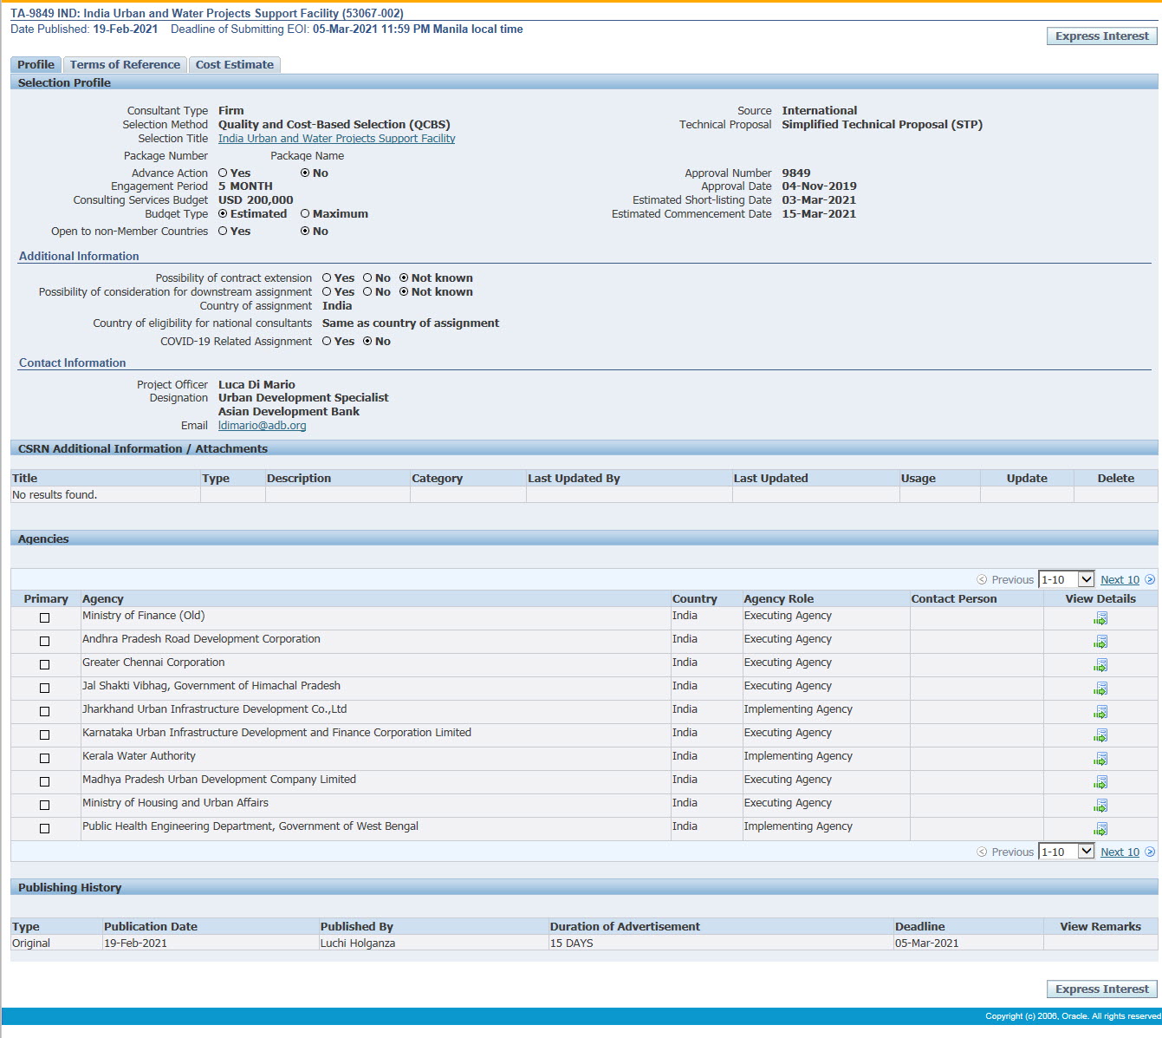The image size is (1162, 1038).
Task: Tick the primary checkbox for Jharkhand Urban Infrastructure
Action: (x=45, y=712)
